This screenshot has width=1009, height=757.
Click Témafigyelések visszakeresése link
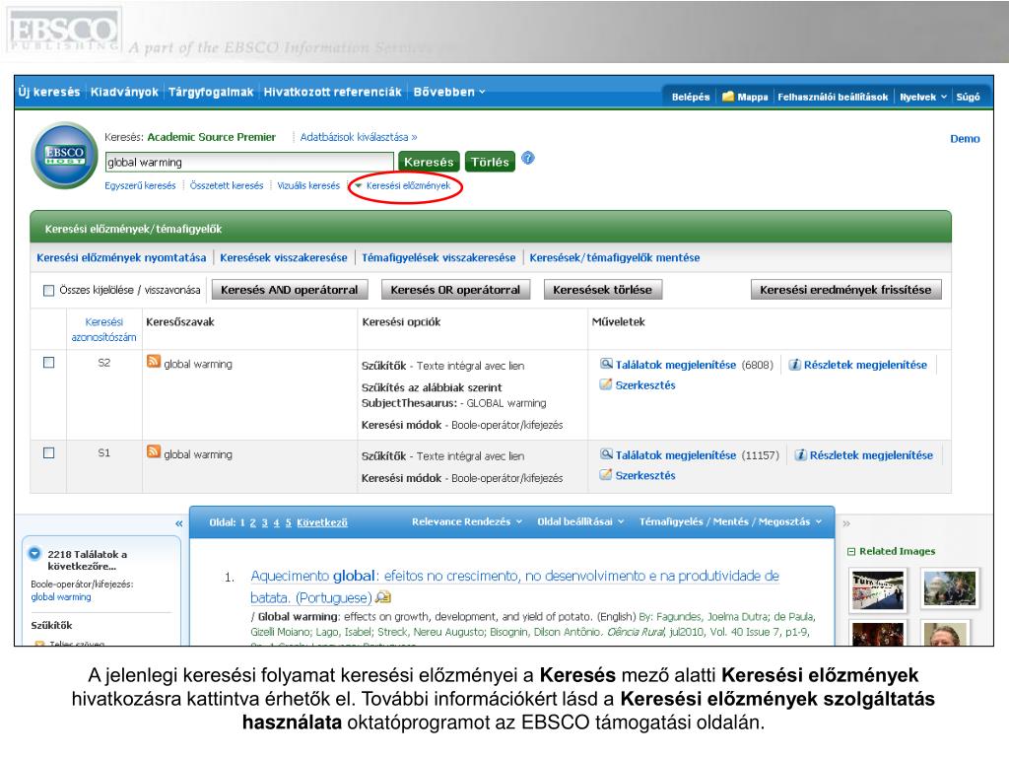pyautogui.click(x=438, y=257)
